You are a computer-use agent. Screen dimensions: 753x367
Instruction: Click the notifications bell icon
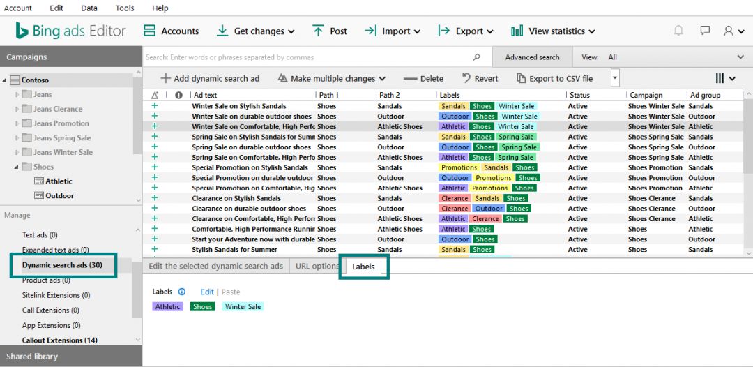pyautogui.click(x=678, y=31)
